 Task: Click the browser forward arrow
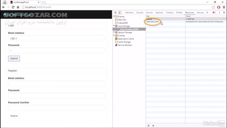click(8, 7)
